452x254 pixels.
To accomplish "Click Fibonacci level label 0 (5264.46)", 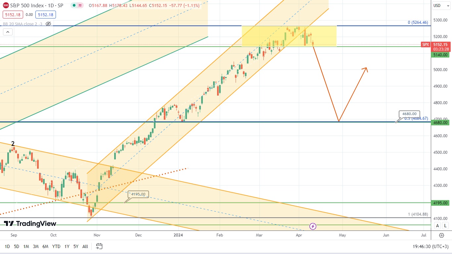I will [418, 22].
